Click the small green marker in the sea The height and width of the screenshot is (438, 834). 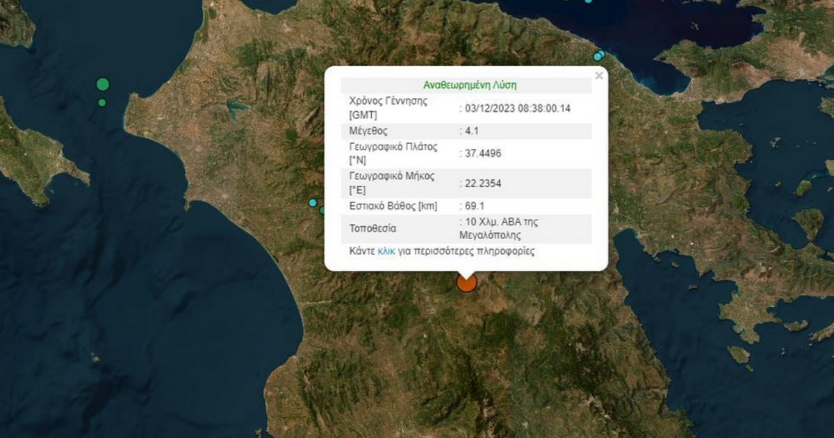point(102,103)
